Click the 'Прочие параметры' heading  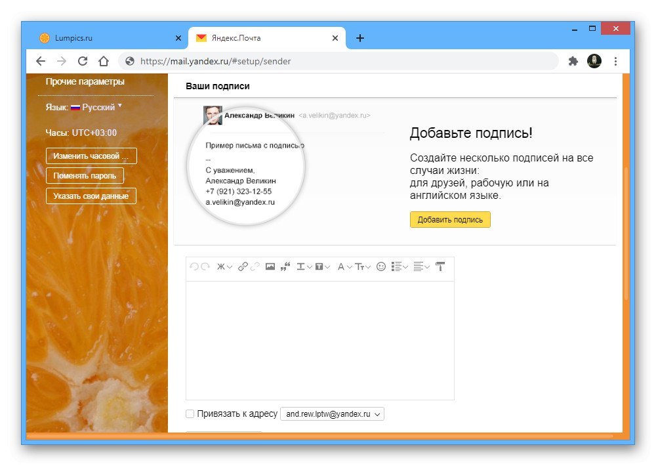(85, 81)
